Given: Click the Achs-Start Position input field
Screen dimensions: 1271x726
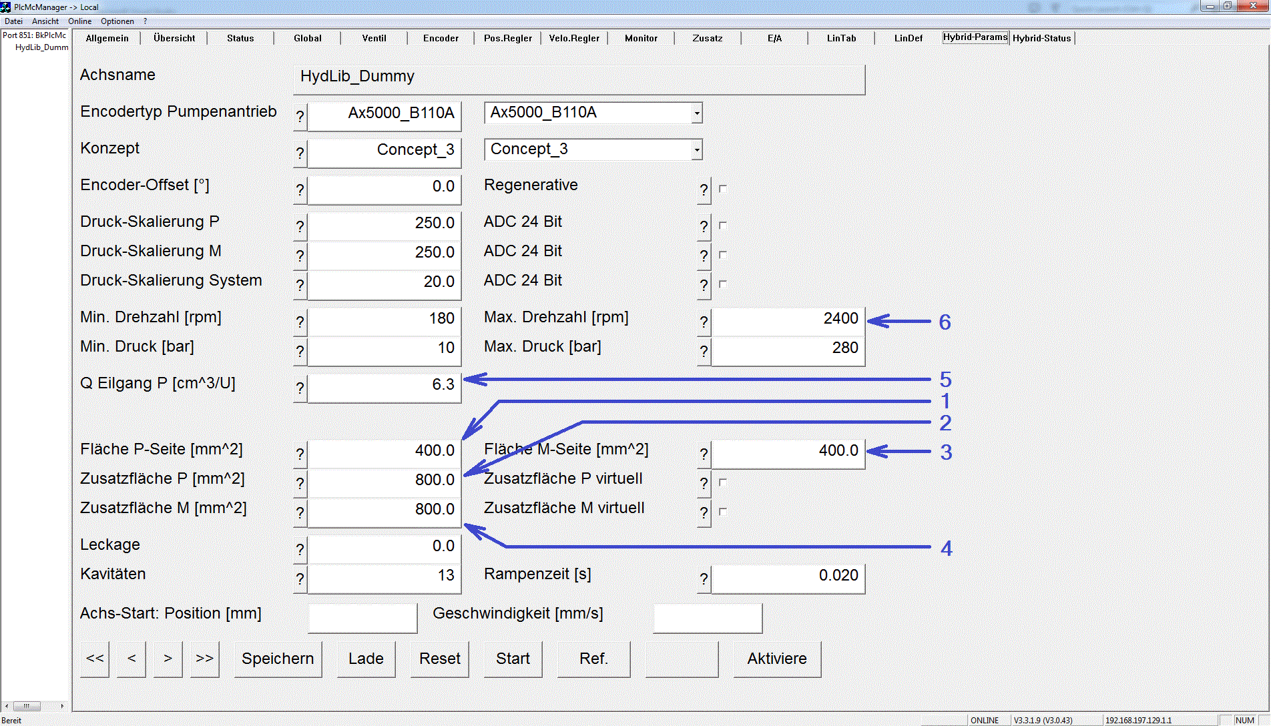Looking at the screenshot, I should click(x=362, y=619).
